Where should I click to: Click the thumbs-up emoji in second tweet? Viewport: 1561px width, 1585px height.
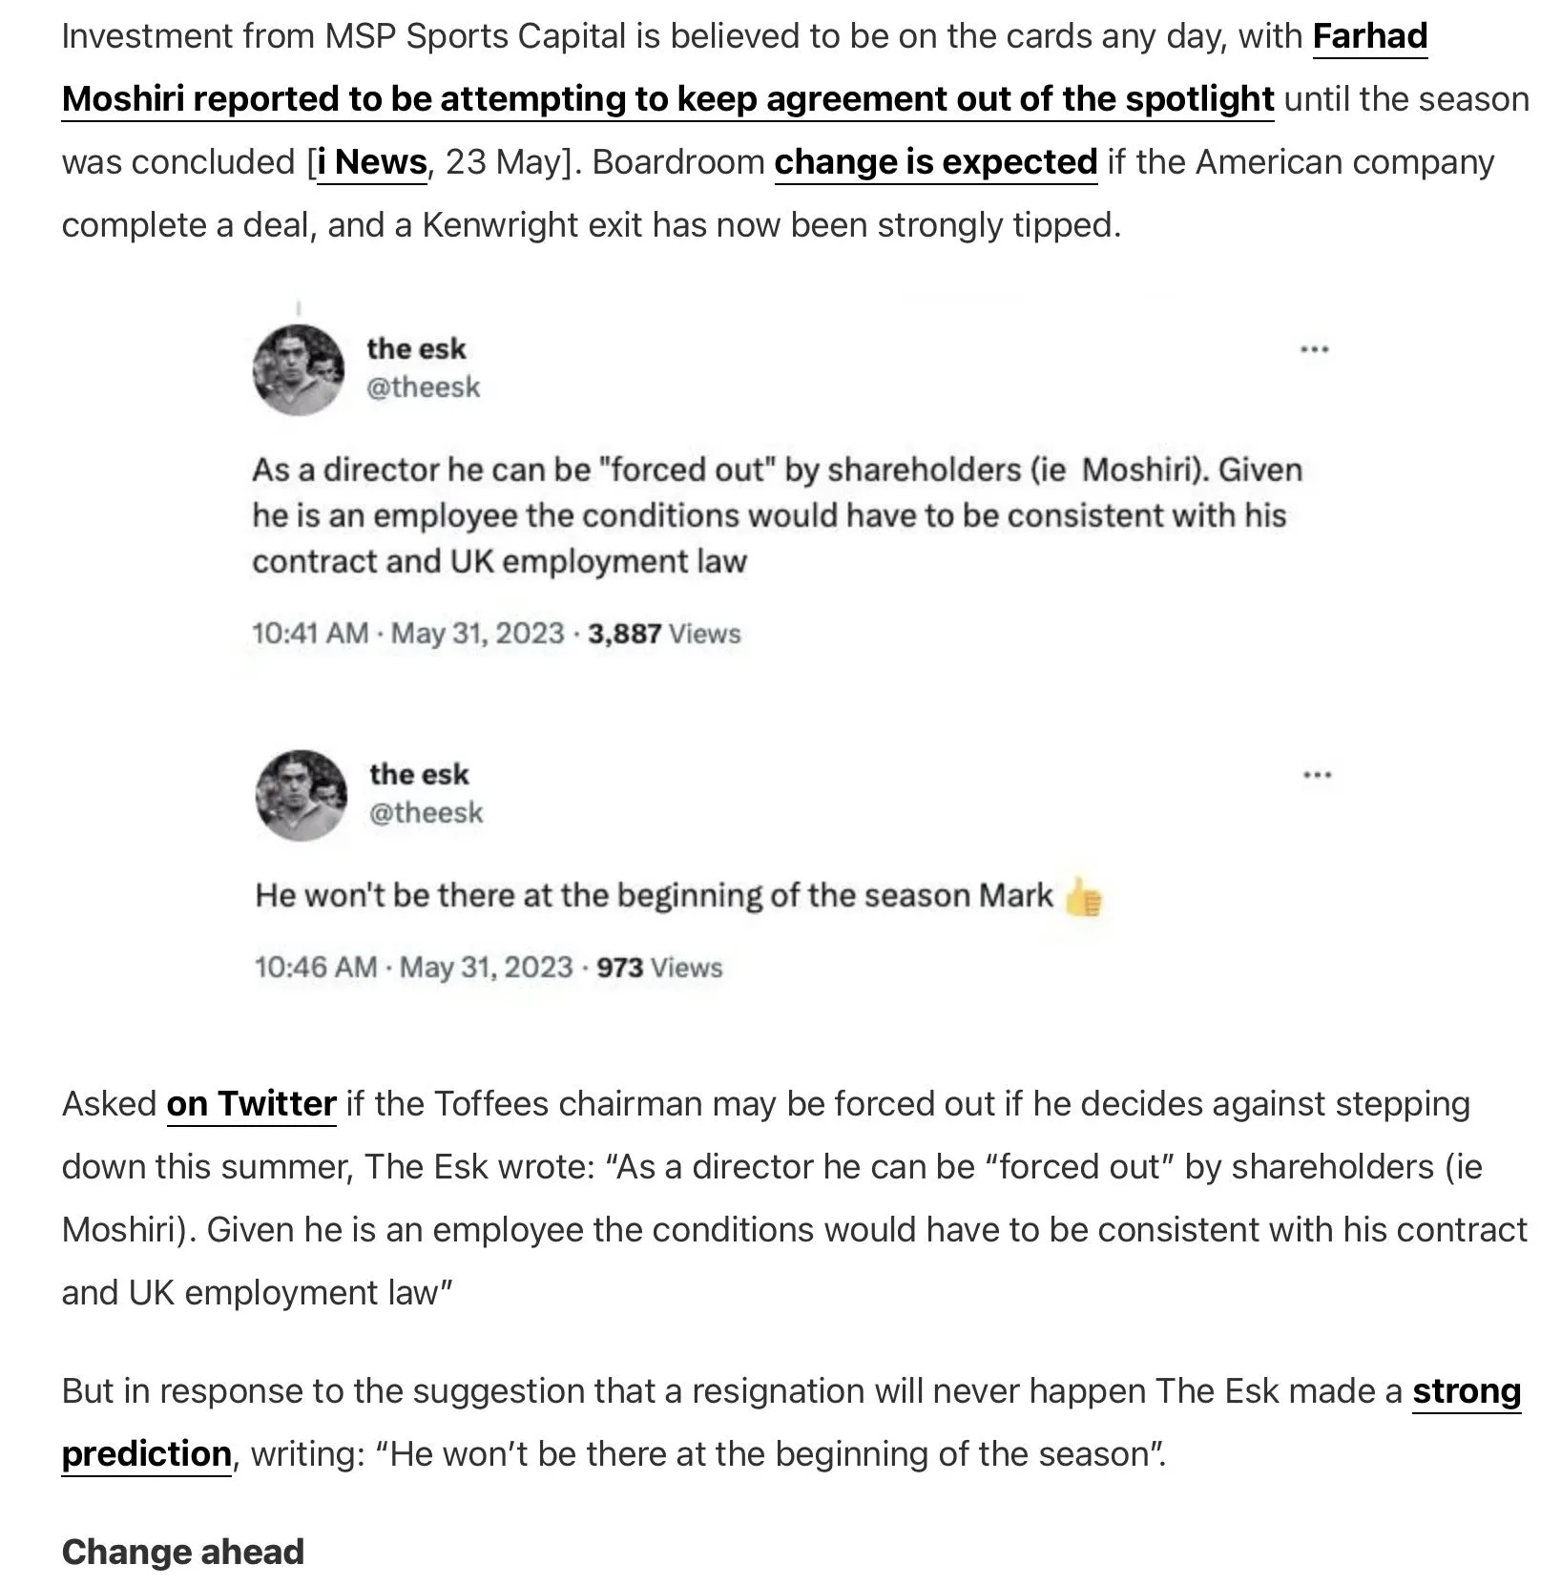pos(1083,897)
